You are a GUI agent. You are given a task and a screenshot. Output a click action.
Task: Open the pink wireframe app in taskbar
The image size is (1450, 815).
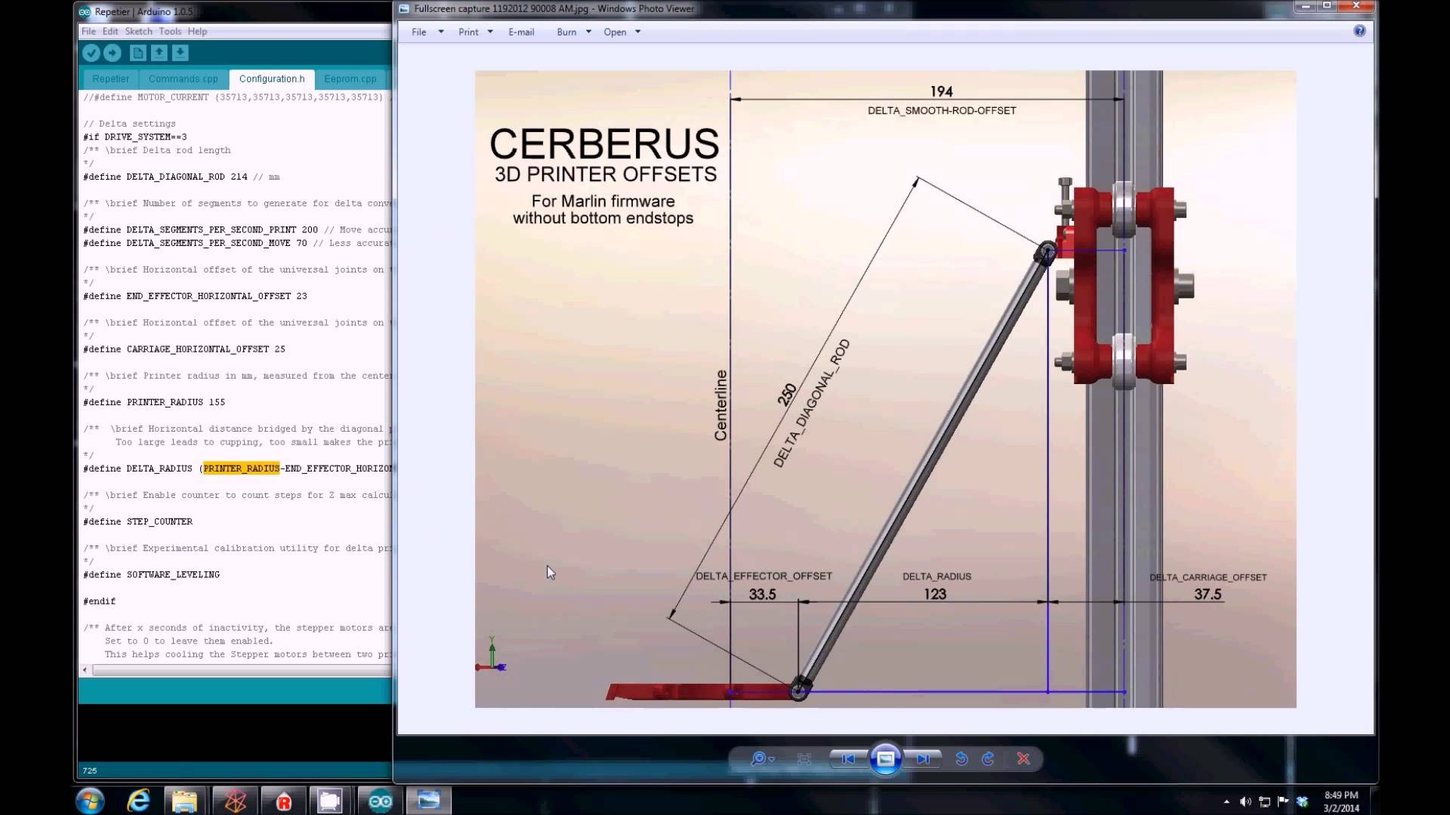click(235, 800)
